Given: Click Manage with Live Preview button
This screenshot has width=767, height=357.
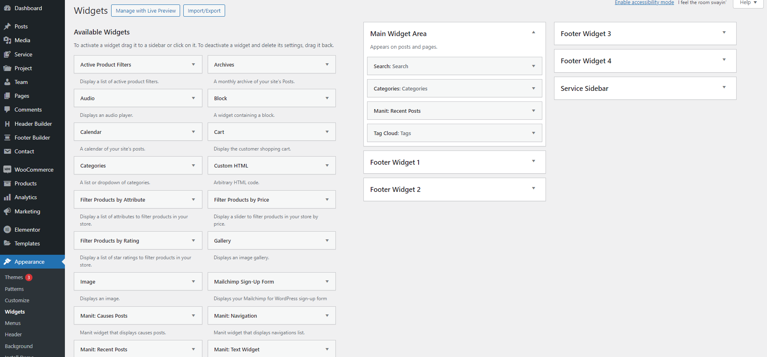Looking at the screenshot, I should point(146,11).
